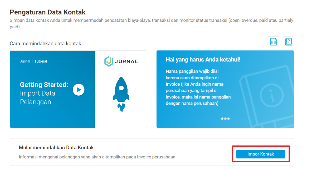Click the 'Nama panggilan wajib diisi' info text

[x=198, y=87]
